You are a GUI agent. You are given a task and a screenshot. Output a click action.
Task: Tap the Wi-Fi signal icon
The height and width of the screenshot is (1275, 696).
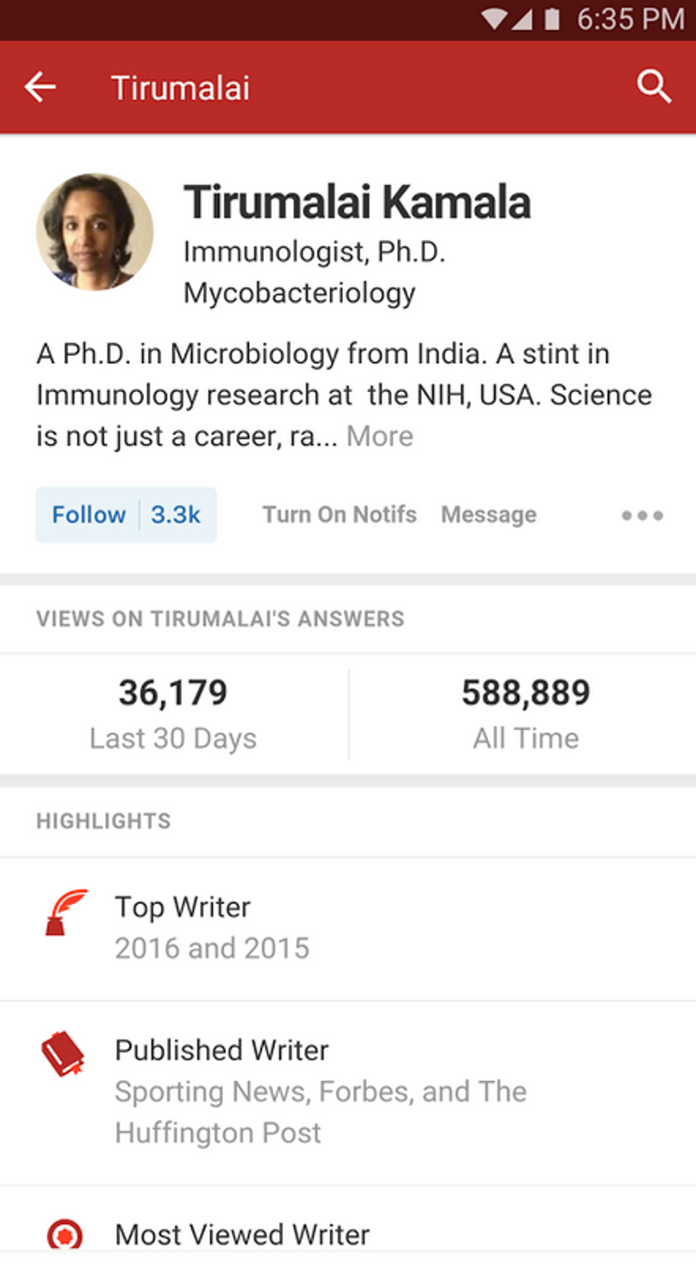click(493, 19)
